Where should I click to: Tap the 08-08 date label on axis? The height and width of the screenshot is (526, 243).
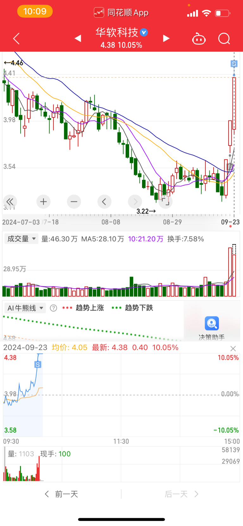(111, 222)
